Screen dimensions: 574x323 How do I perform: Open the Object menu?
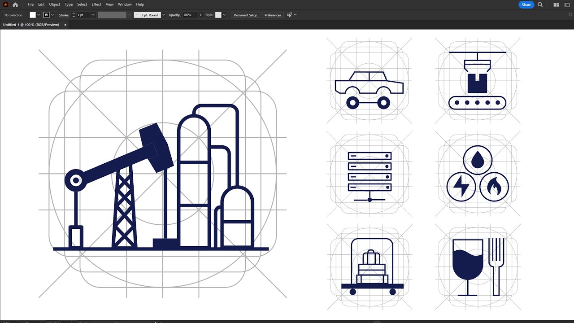pos(55,4)
